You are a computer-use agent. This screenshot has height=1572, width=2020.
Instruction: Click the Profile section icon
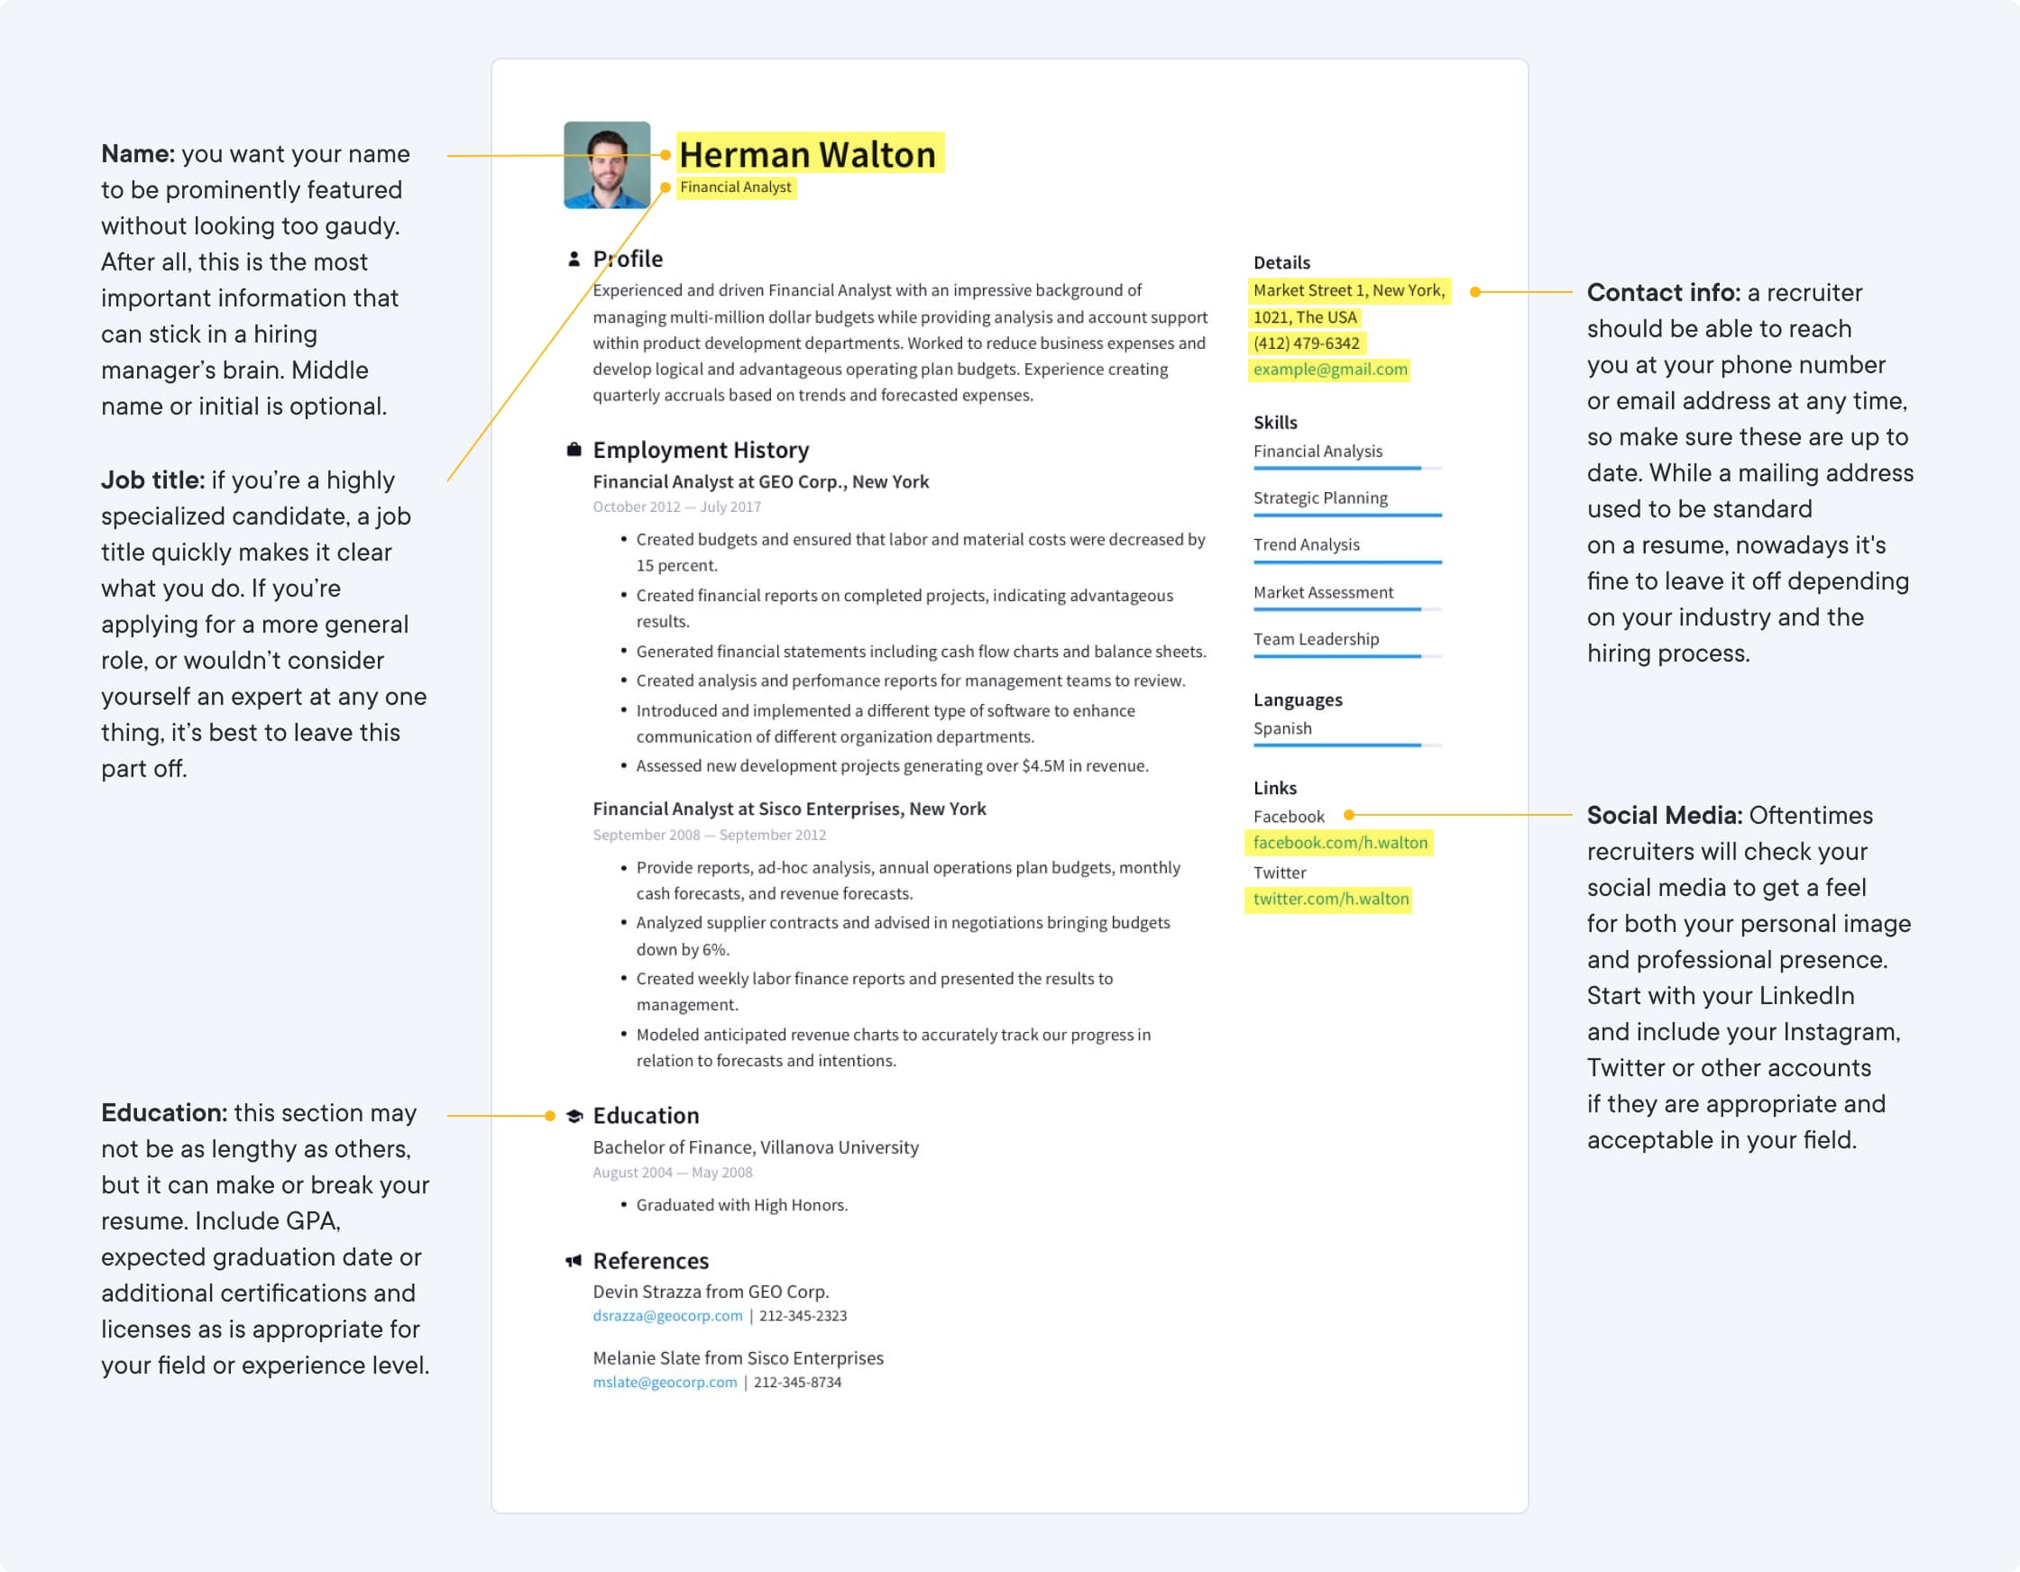[573, 256]
